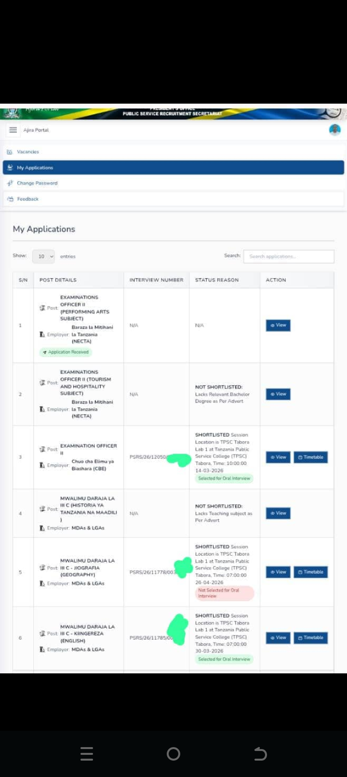Click the Search applications input field
Image resolution: width=347 pixels, height=777 pixels.
(289, 256)
